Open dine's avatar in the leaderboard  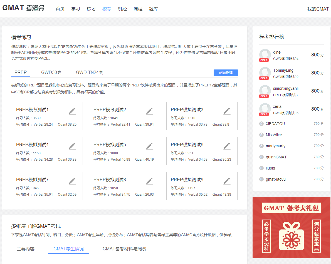tap(265, 55)
